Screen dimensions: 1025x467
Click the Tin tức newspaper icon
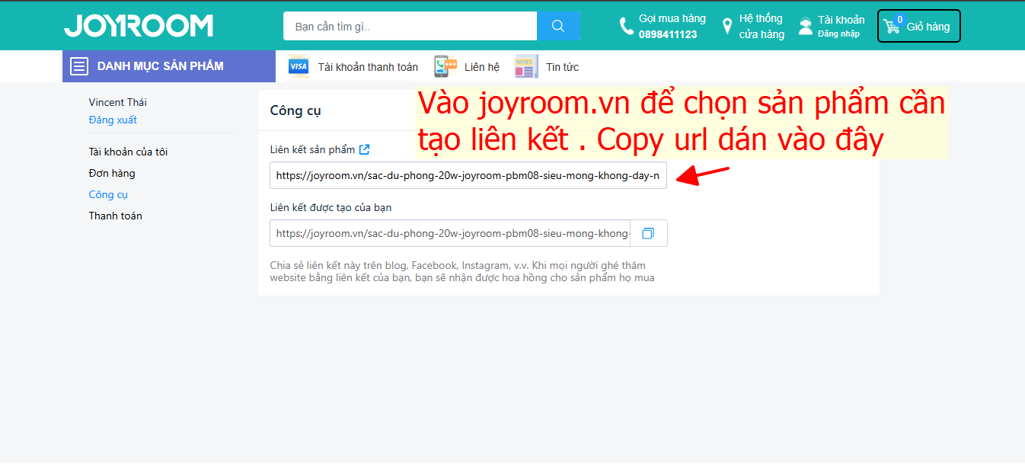click(526, 67)
